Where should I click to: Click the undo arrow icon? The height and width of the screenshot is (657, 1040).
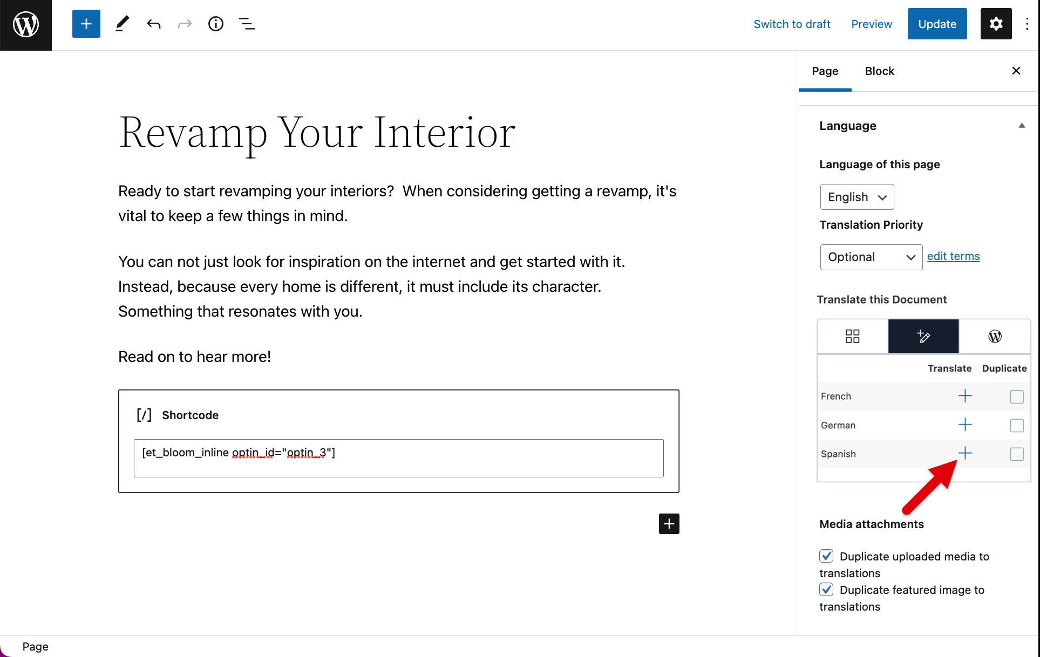[x=154, y=24]
